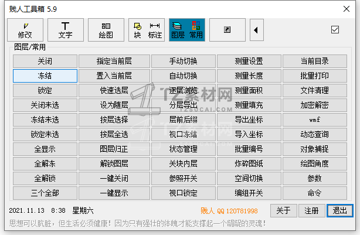
Task: Click 视口冻结 button
Action: click(184, 135)
